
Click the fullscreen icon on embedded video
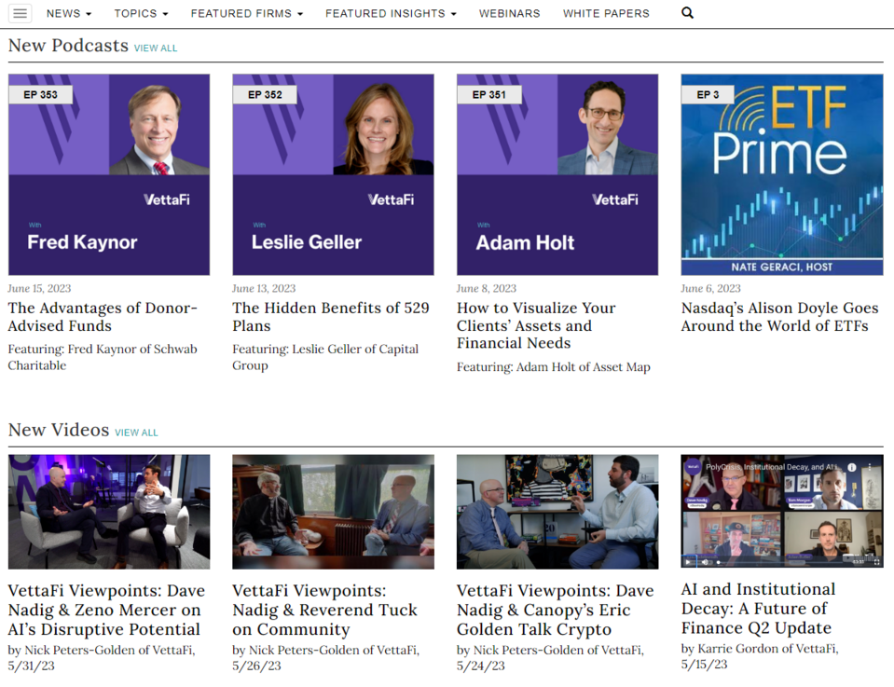tap(876, 561)
